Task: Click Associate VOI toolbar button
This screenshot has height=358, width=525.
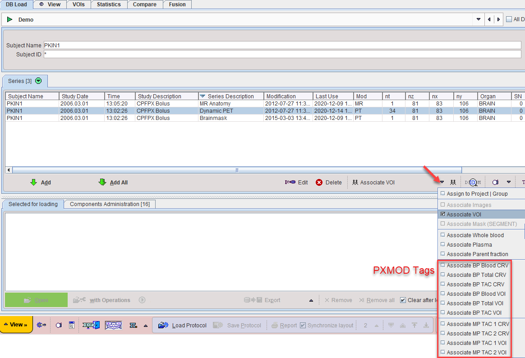Action: [x=373, y=182]
